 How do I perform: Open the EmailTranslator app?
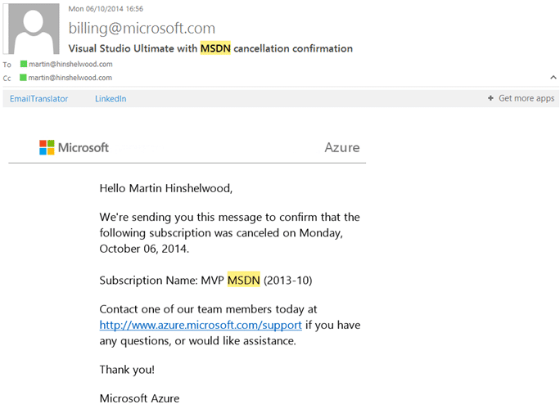(x=39, y=99)
